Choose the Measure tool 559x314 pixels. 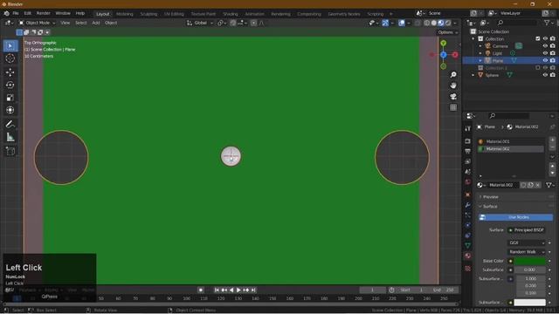point(10,137)
